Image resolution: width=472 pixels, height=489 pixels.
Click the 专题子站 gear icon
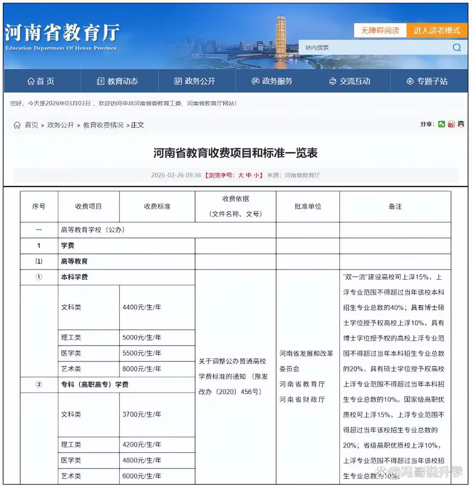coord(409,81)
